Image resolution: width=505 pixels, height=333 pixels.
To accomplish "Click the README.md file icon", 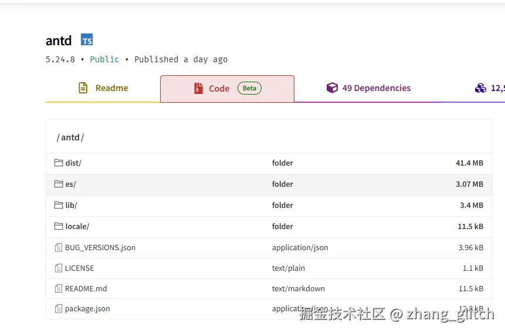I will (59, 288).
